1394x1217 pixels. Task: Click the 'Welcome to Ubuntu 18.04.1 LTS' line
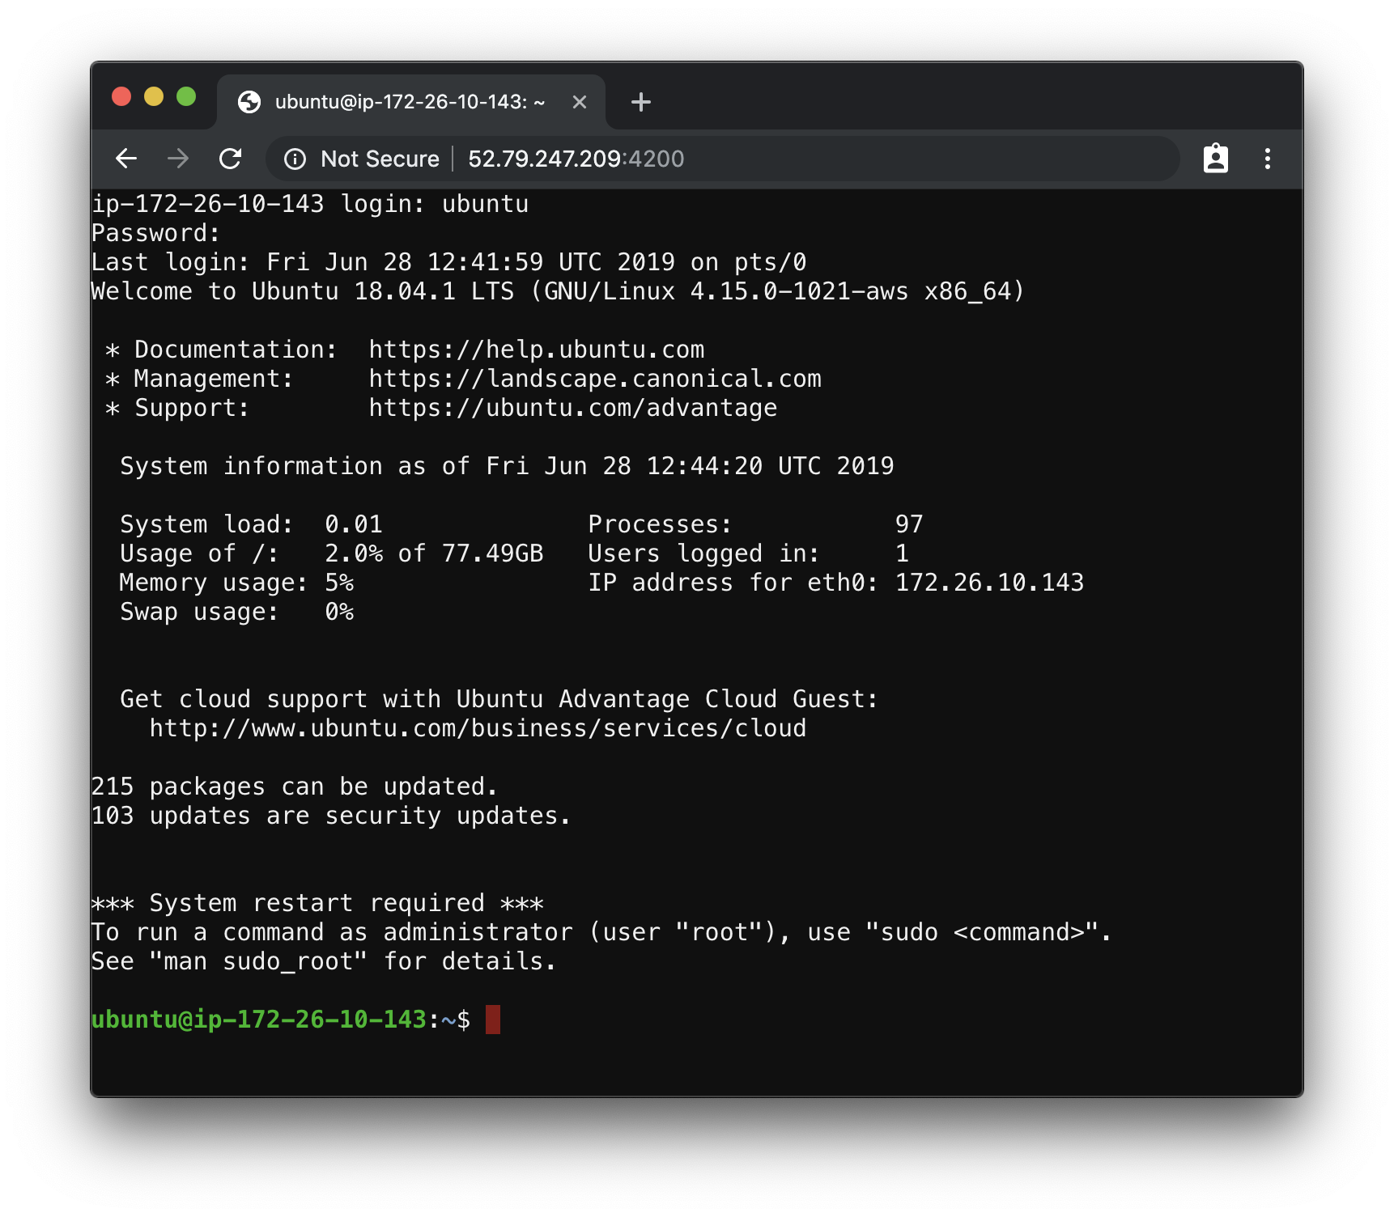point(559,291)
